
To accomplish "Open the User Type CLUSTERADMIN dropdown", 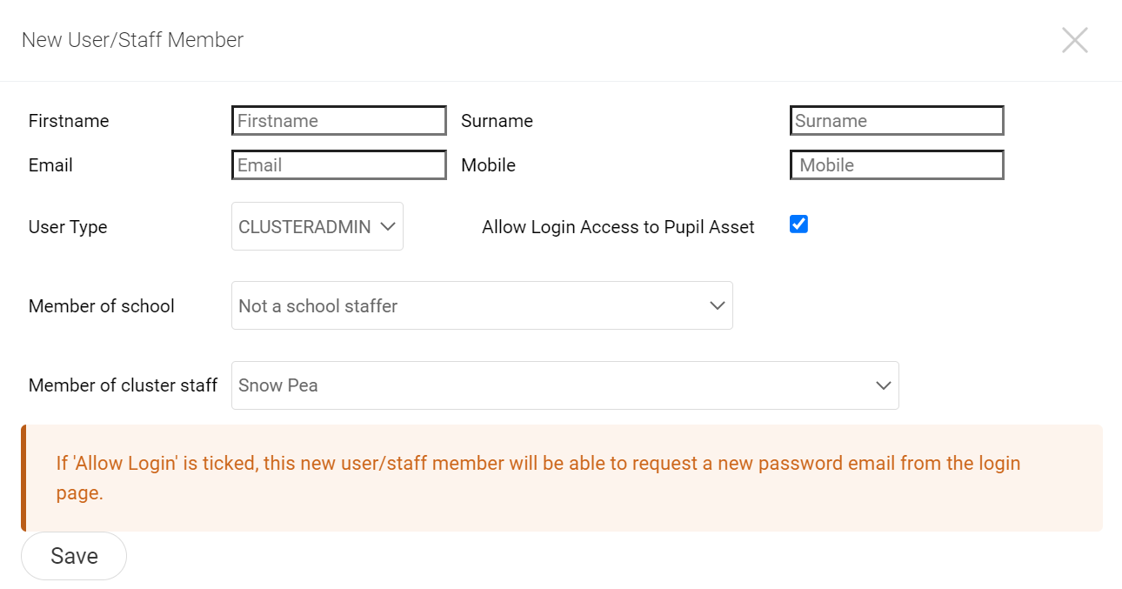I will 317,227.
